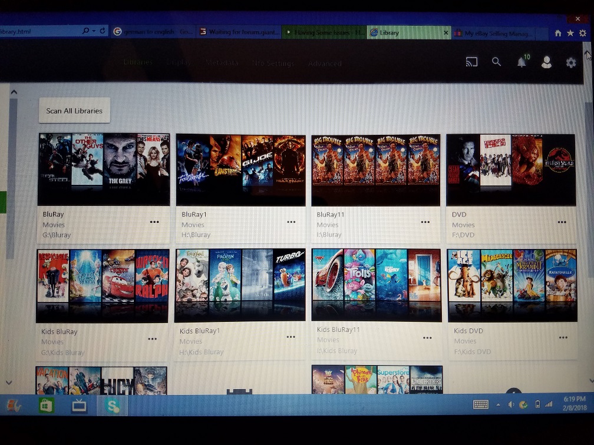Click the address bar refresh icon
This screenshot has width=594, height=445.
[x=103, y=31]
